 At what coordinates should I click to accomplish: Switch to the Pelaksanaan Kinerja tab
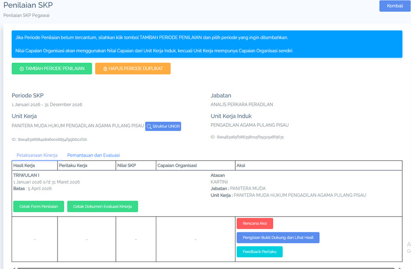[37, 155]
